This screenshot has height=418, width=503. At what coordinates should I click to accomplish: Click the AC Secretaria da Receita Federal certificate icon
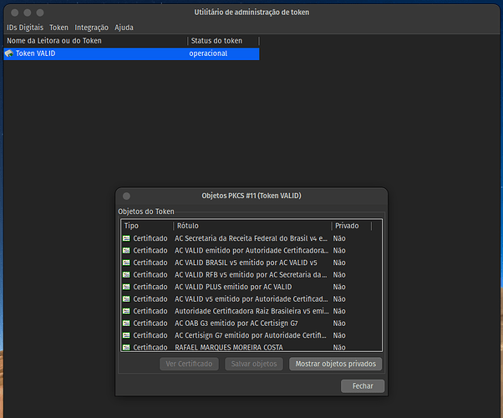[126, 238]
